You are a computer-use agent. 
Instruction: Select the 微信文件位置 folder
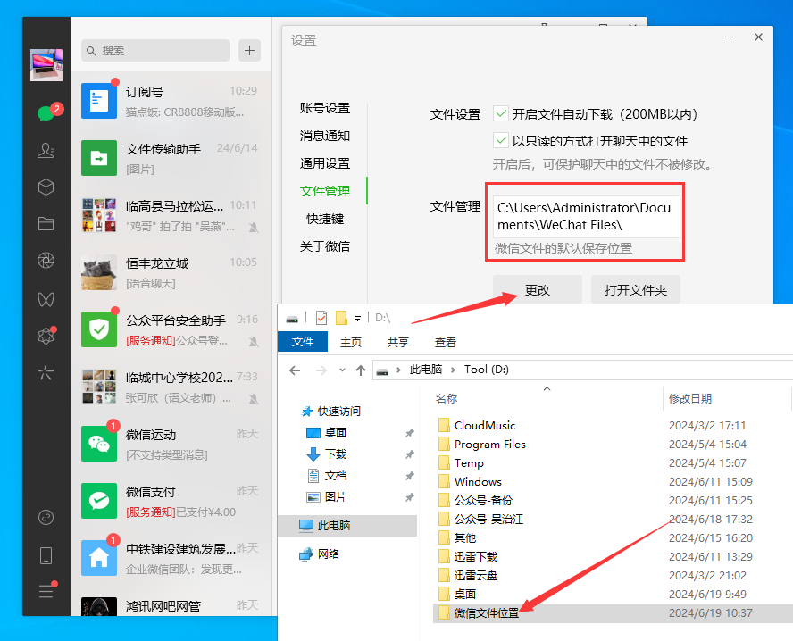[x=486, y=612]
